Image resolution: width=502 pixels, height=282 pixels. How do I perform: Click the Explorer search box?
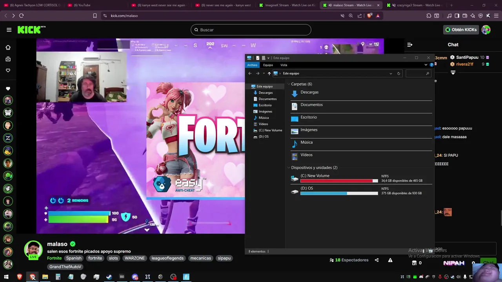click(x=418, y=73)
